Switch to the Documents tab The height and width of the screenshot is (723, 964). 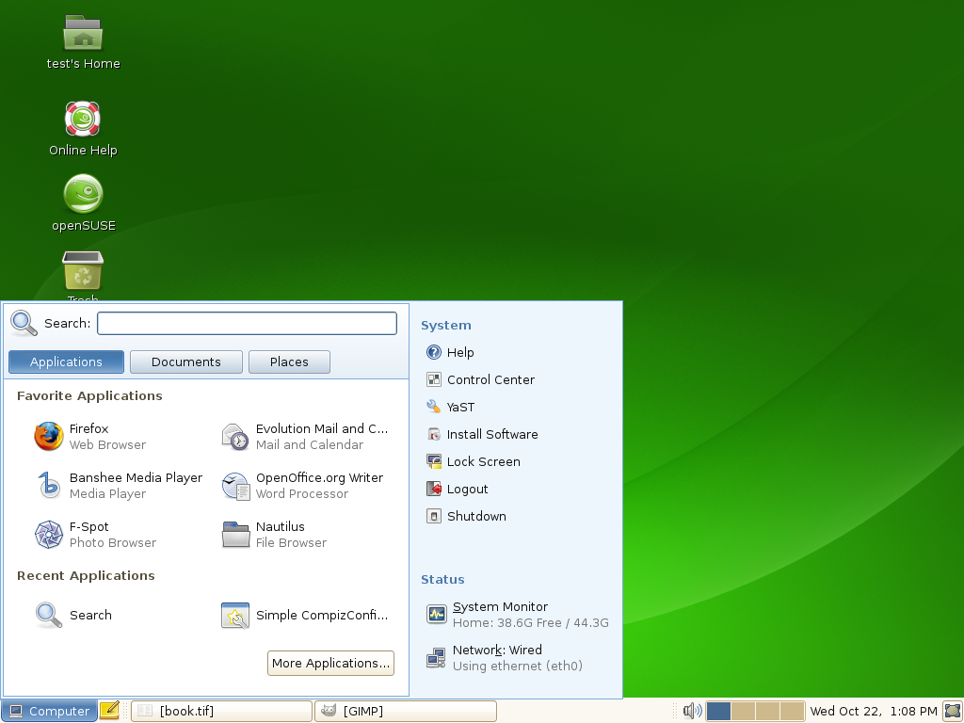(x=185, y=361)
